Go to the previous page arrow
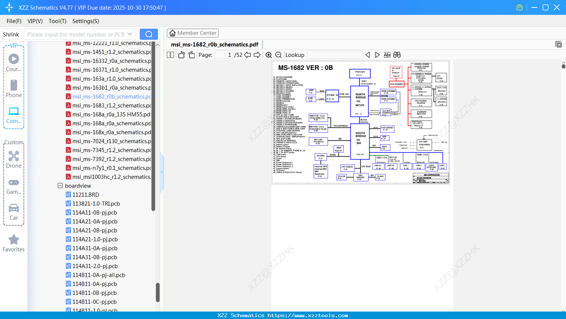 (x=248, y=55)
